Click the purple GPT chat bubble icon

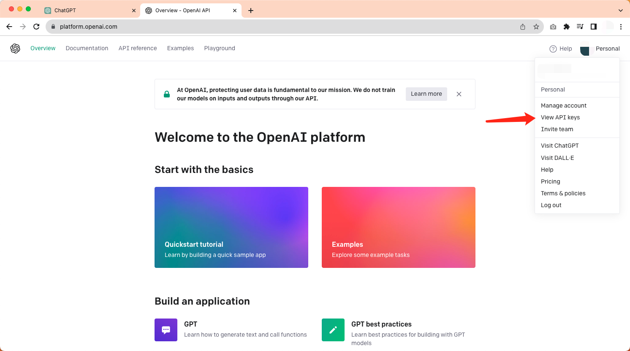166,330
